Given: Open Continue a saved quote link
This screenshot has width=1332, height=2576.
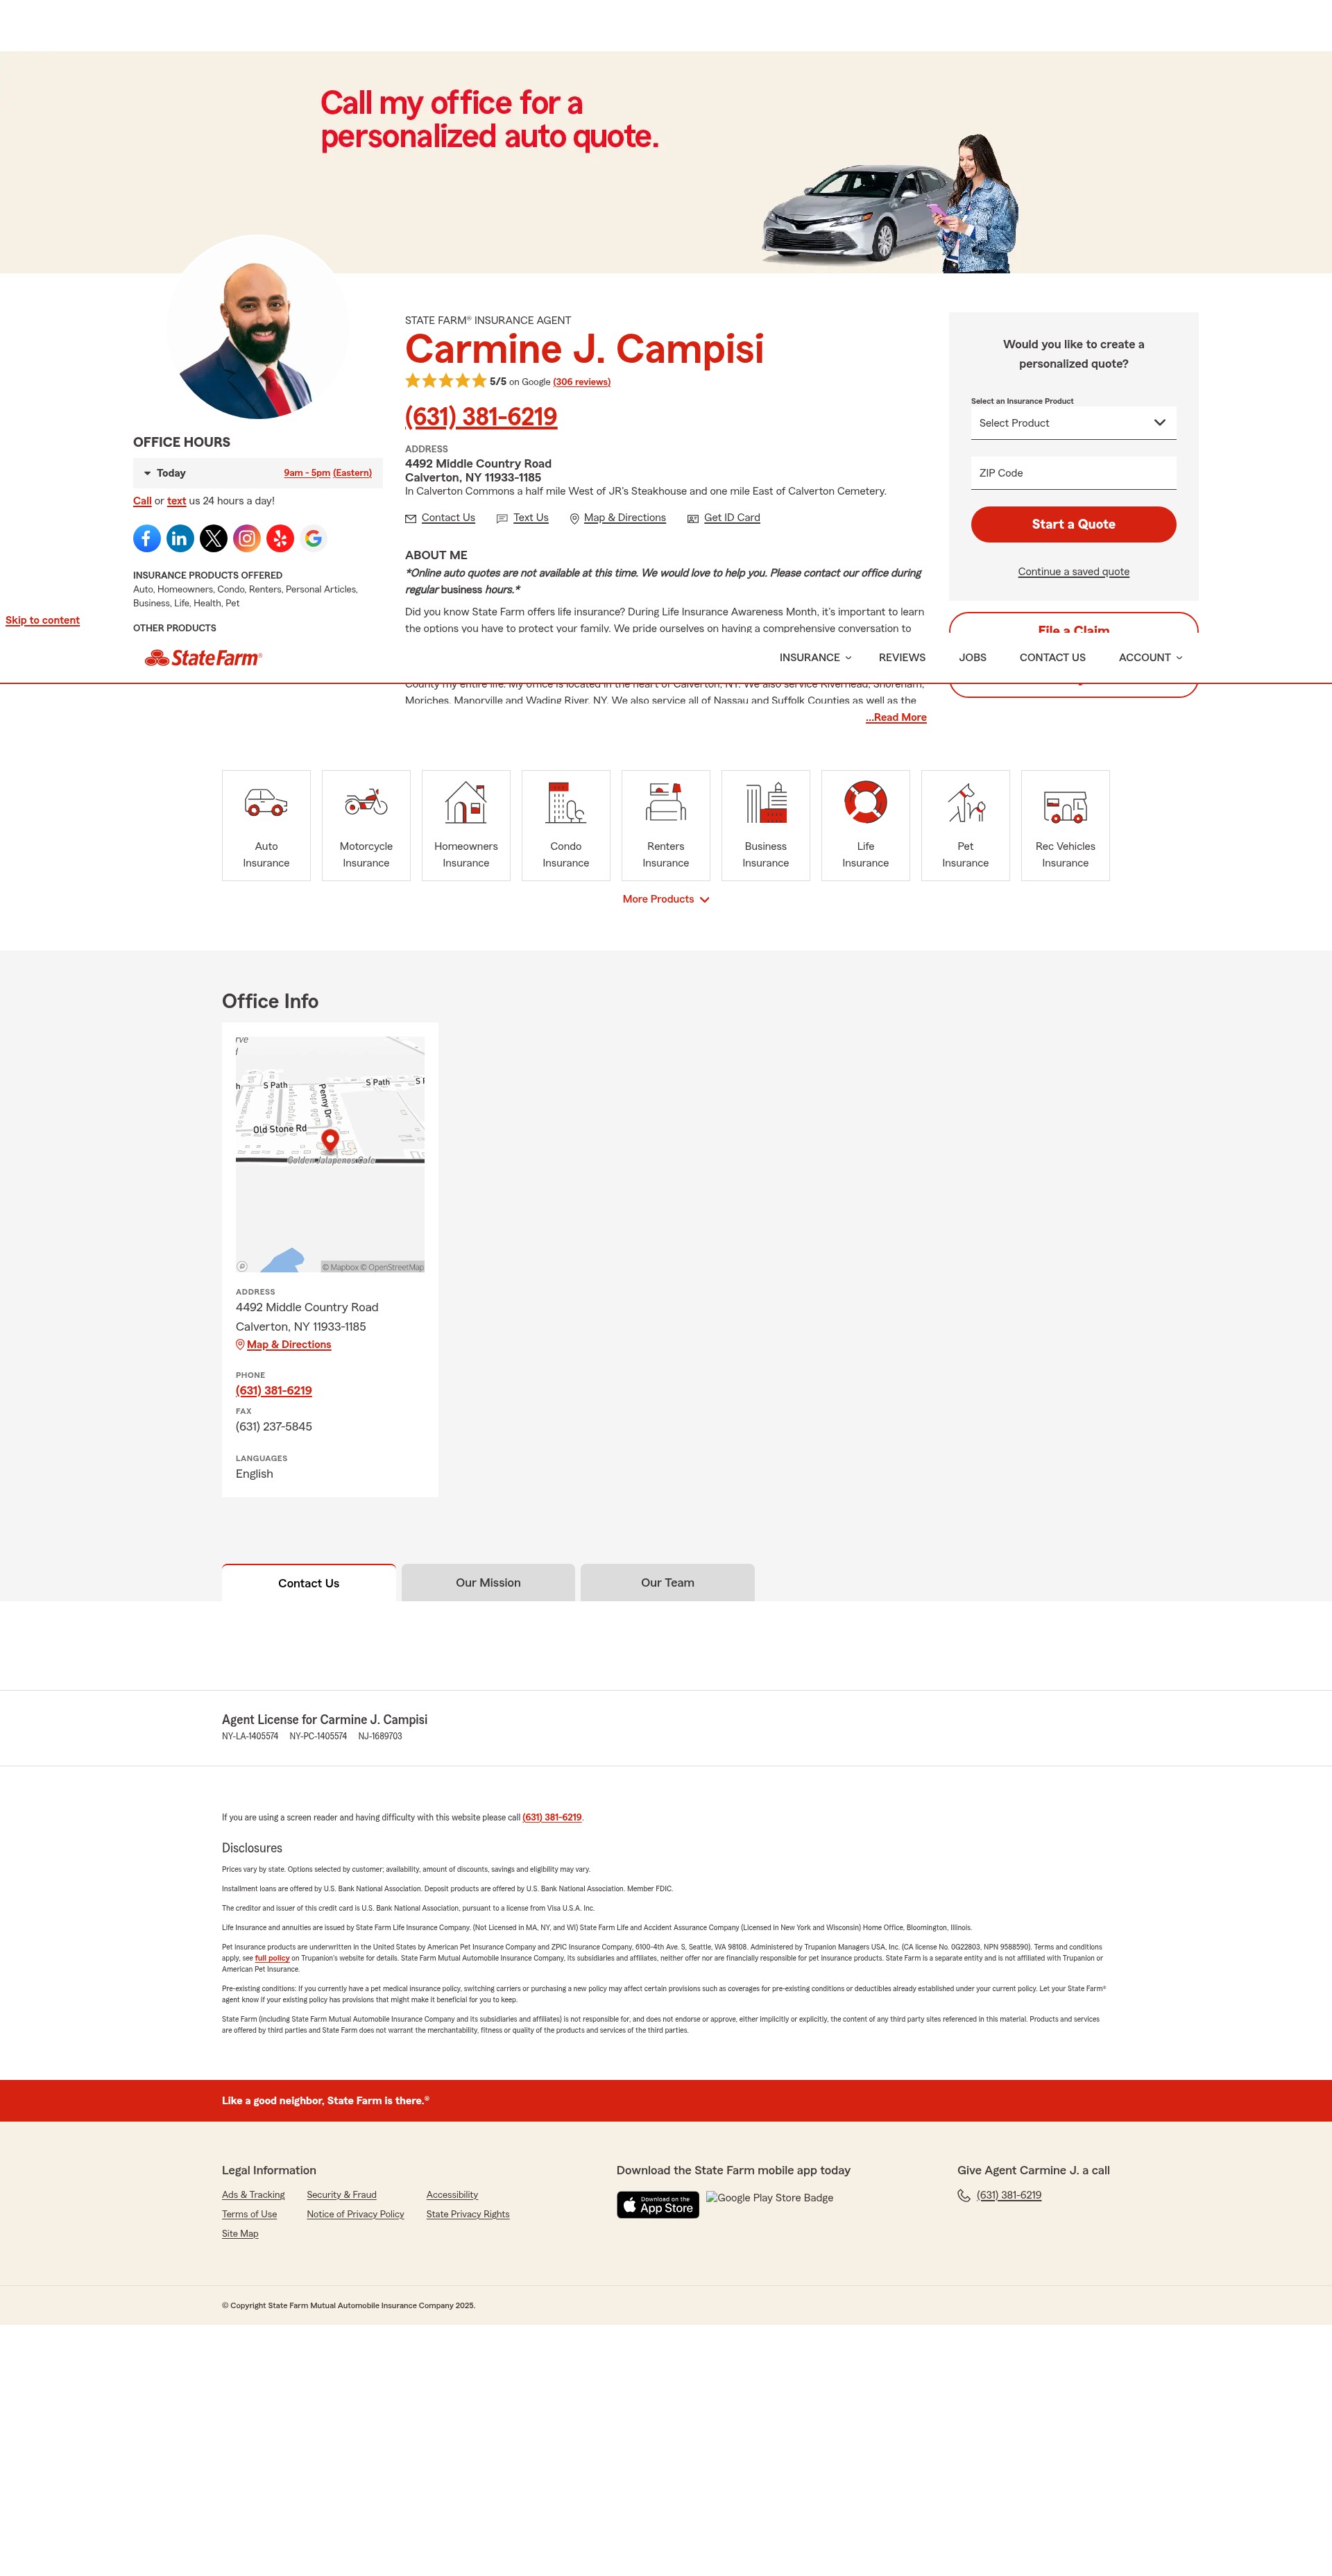Looking at the screenshot, I should click(x=1073, y=572).
